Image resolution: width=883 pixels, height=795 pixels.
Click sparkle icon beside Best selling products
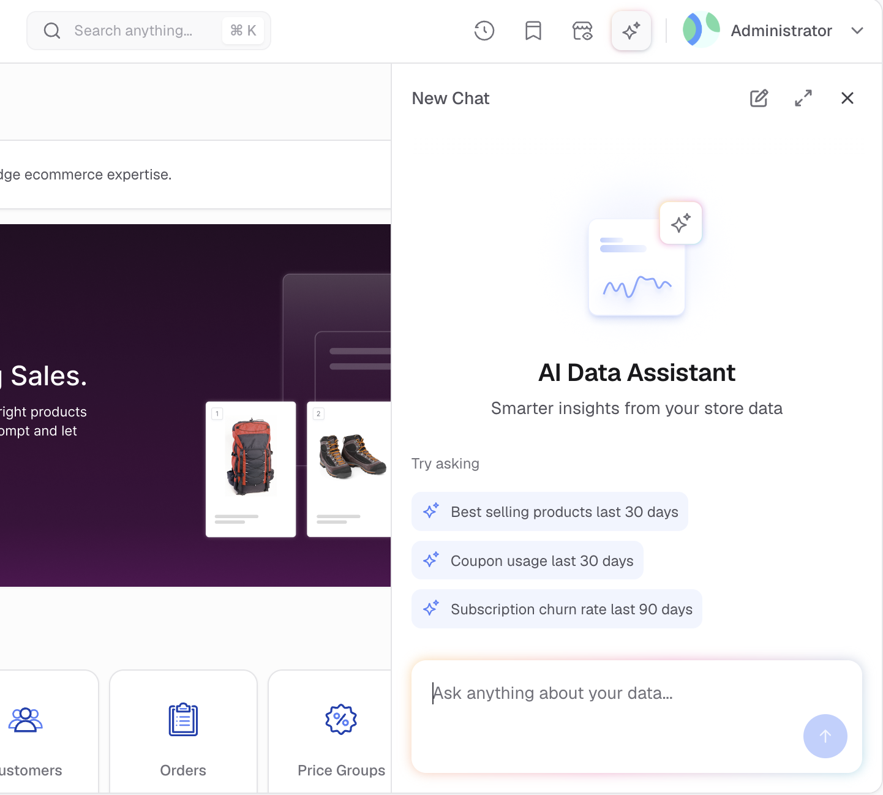tap(431, 511)
